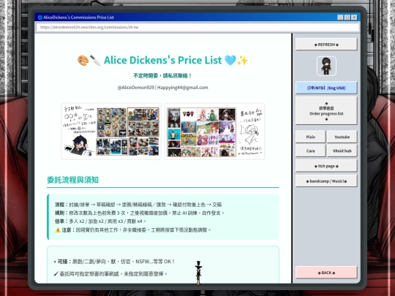
Task: Open the Order progress list
Action: coord(326,111)
